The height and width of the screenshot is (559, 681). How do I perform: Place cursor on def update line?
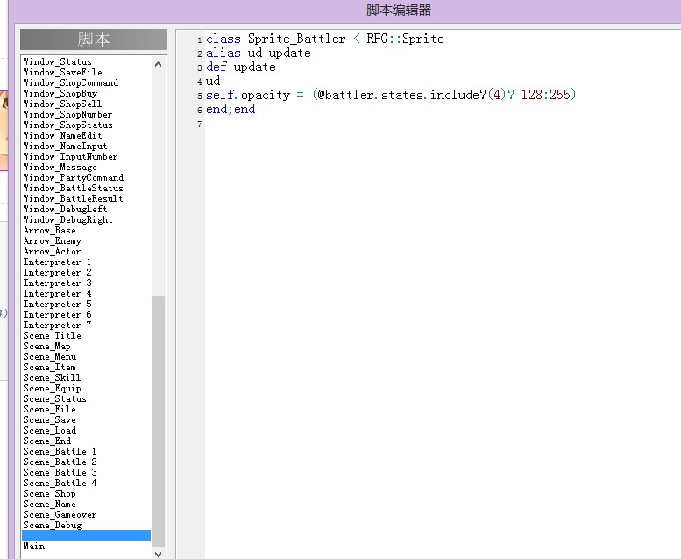tap(241, 67)
